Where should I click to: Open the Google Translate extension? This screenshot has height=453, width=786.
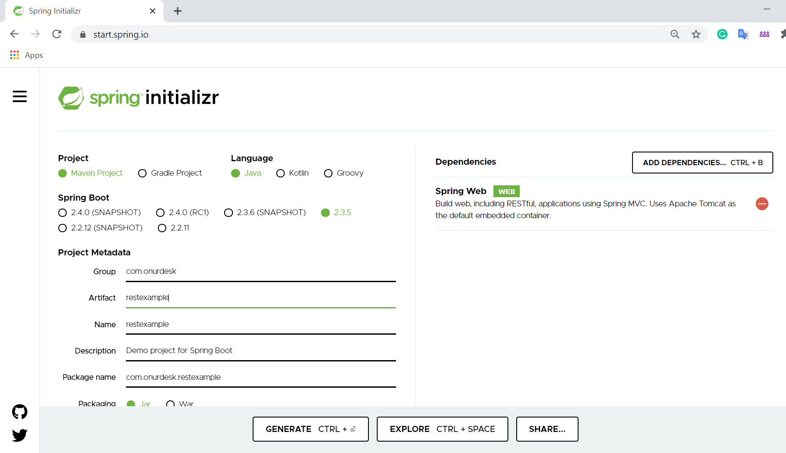[743, 34]
